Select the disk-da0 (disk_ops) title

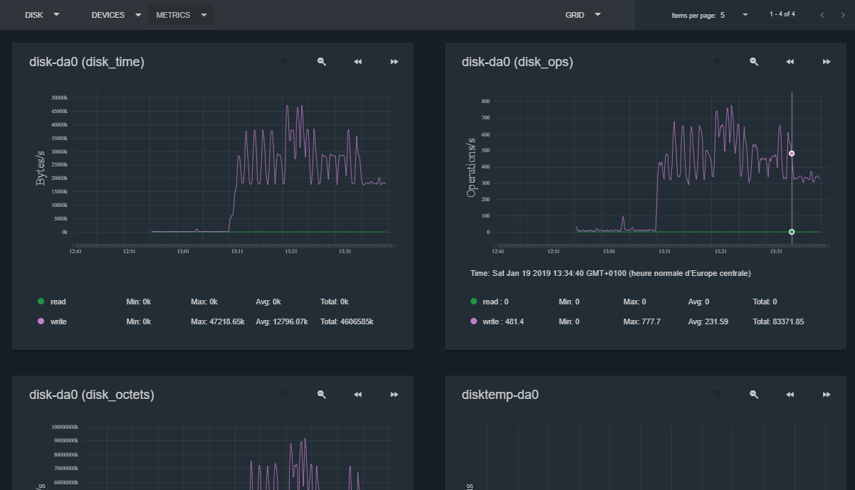(x=518, y=62)
